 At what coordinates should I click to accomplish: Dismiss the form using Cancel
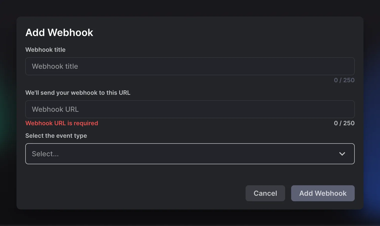265,193
